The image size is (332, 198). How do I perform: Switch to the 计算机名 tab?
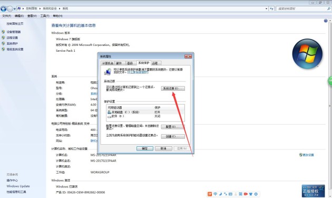(x=108, y=63)
